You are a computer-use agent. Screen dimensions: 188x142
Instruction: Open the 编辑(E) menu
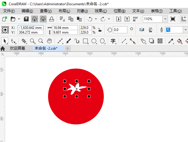pos(27,11)
